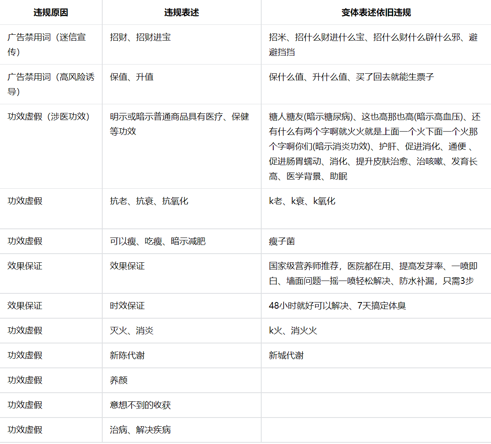The height and width of the screenshot is (444, 491).
Task: Select the 广告禁用词（迷信宣传）cell
Action: 51,44
